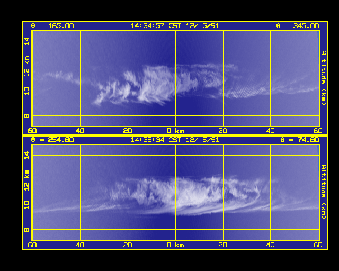
Task: Click the 8 altitude tick in the bottom panel
Action: point(26,230)
